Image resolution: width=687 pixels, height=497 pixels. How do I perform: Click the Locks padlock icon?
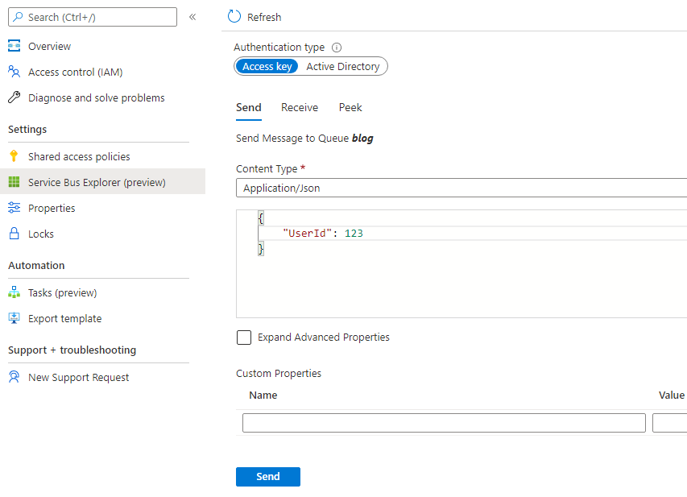click(x=14, y=234)
